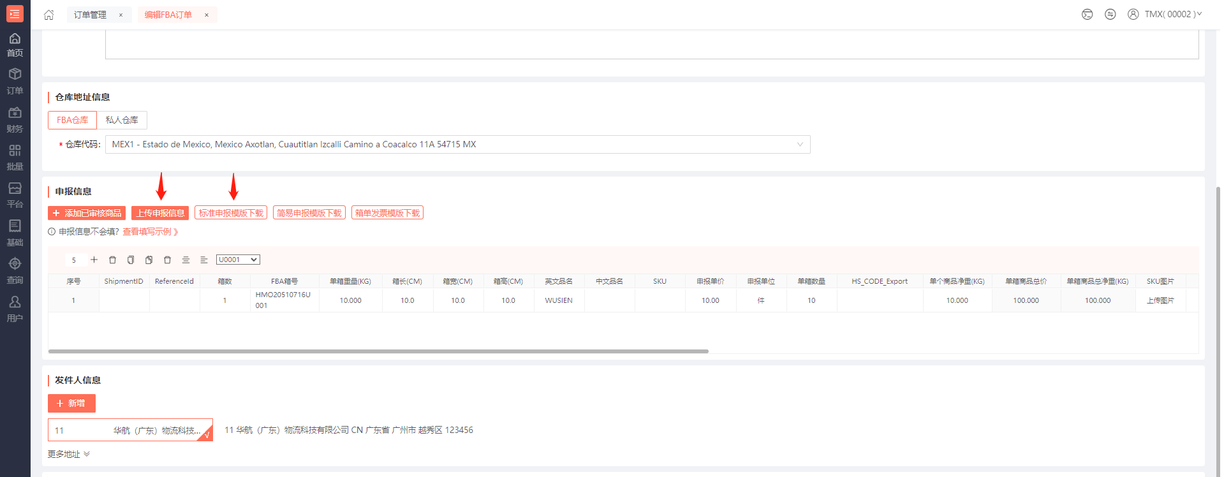Click the info icon beside 申报信息不会填
This screenshot has width=1224, height=477.
tap(52, 231)
